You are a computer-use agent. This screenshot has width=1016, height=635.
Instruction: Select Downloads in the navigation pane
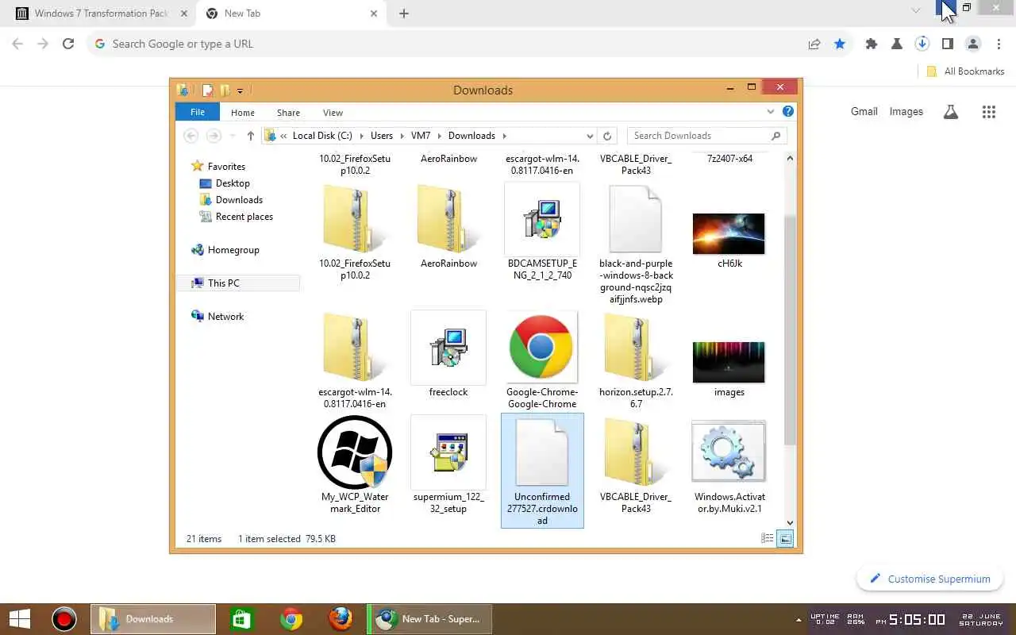coord(239,200)
